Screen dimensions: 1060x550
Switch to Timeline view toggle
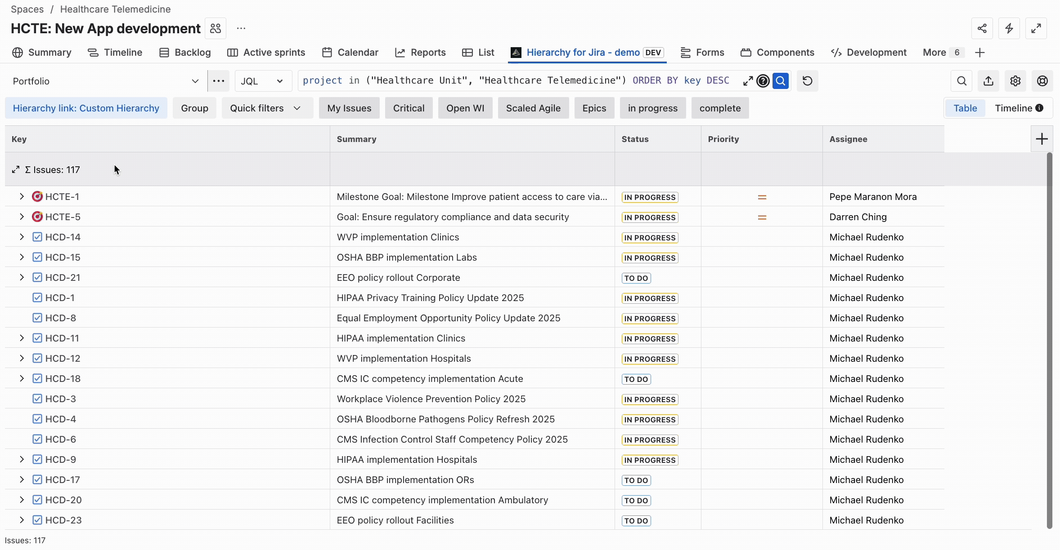tap(1019, 108)
